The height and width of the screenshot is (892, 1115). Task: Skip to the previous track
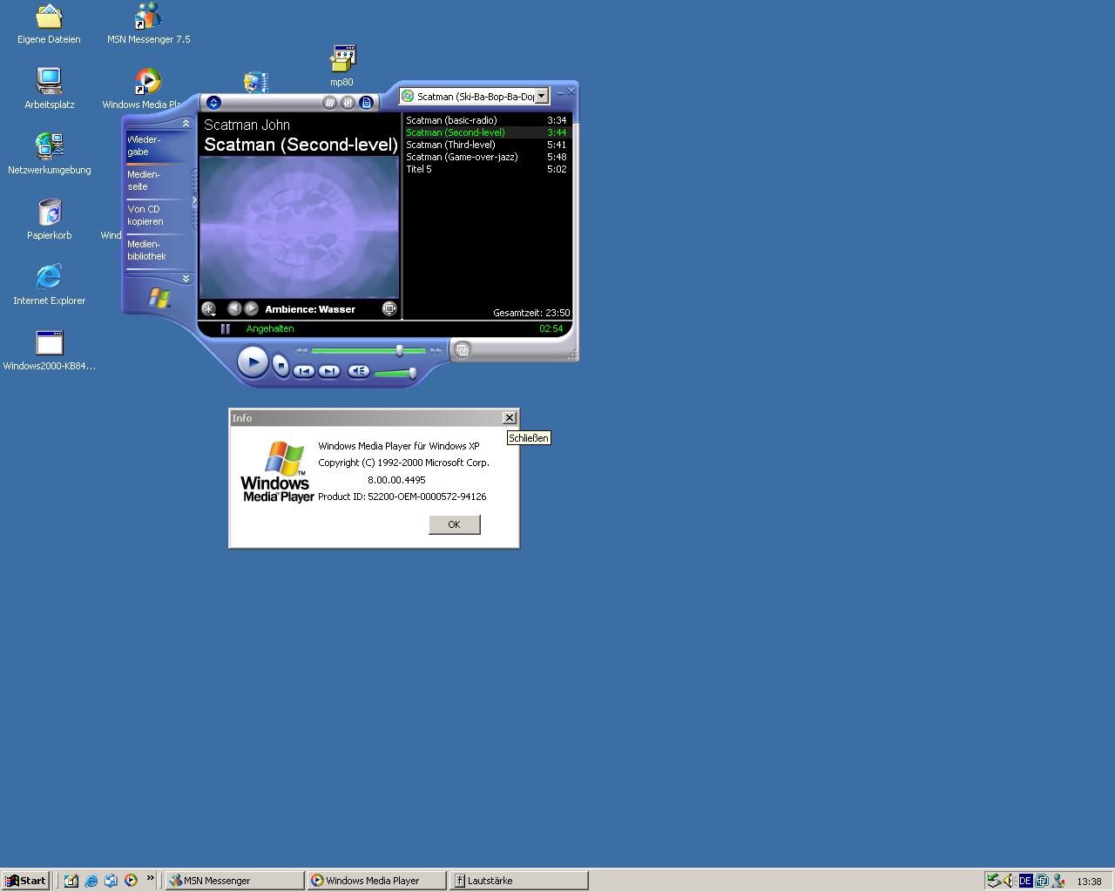(303, 371)
